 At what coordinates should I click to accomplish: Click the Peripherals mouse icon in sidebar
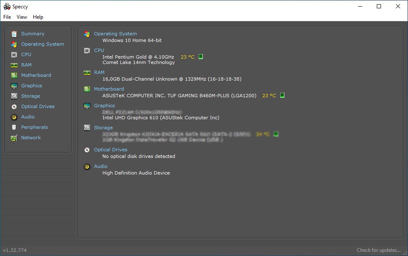(14, 127)
